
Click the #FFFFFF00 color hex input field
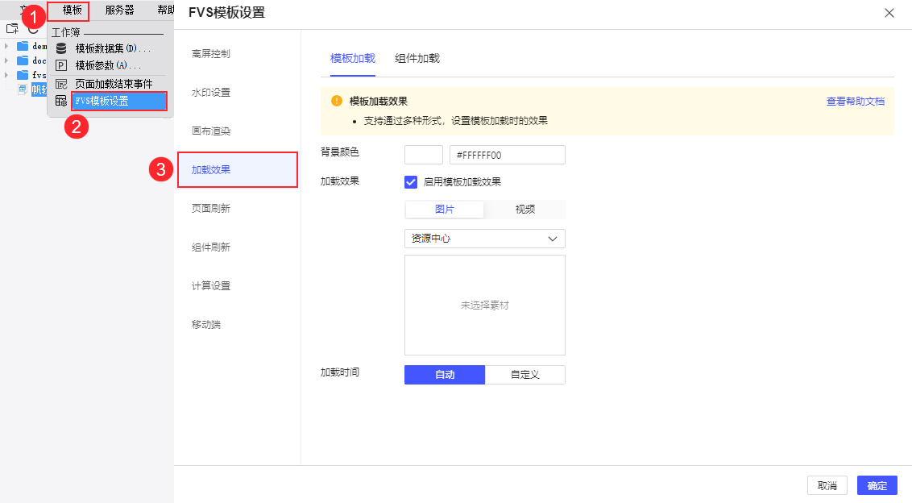(508, 155)
